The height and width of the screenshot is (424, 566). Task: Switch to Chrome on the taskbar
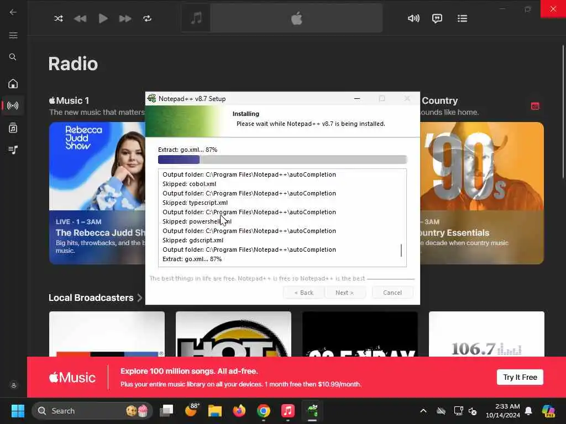tap(264, 411)
